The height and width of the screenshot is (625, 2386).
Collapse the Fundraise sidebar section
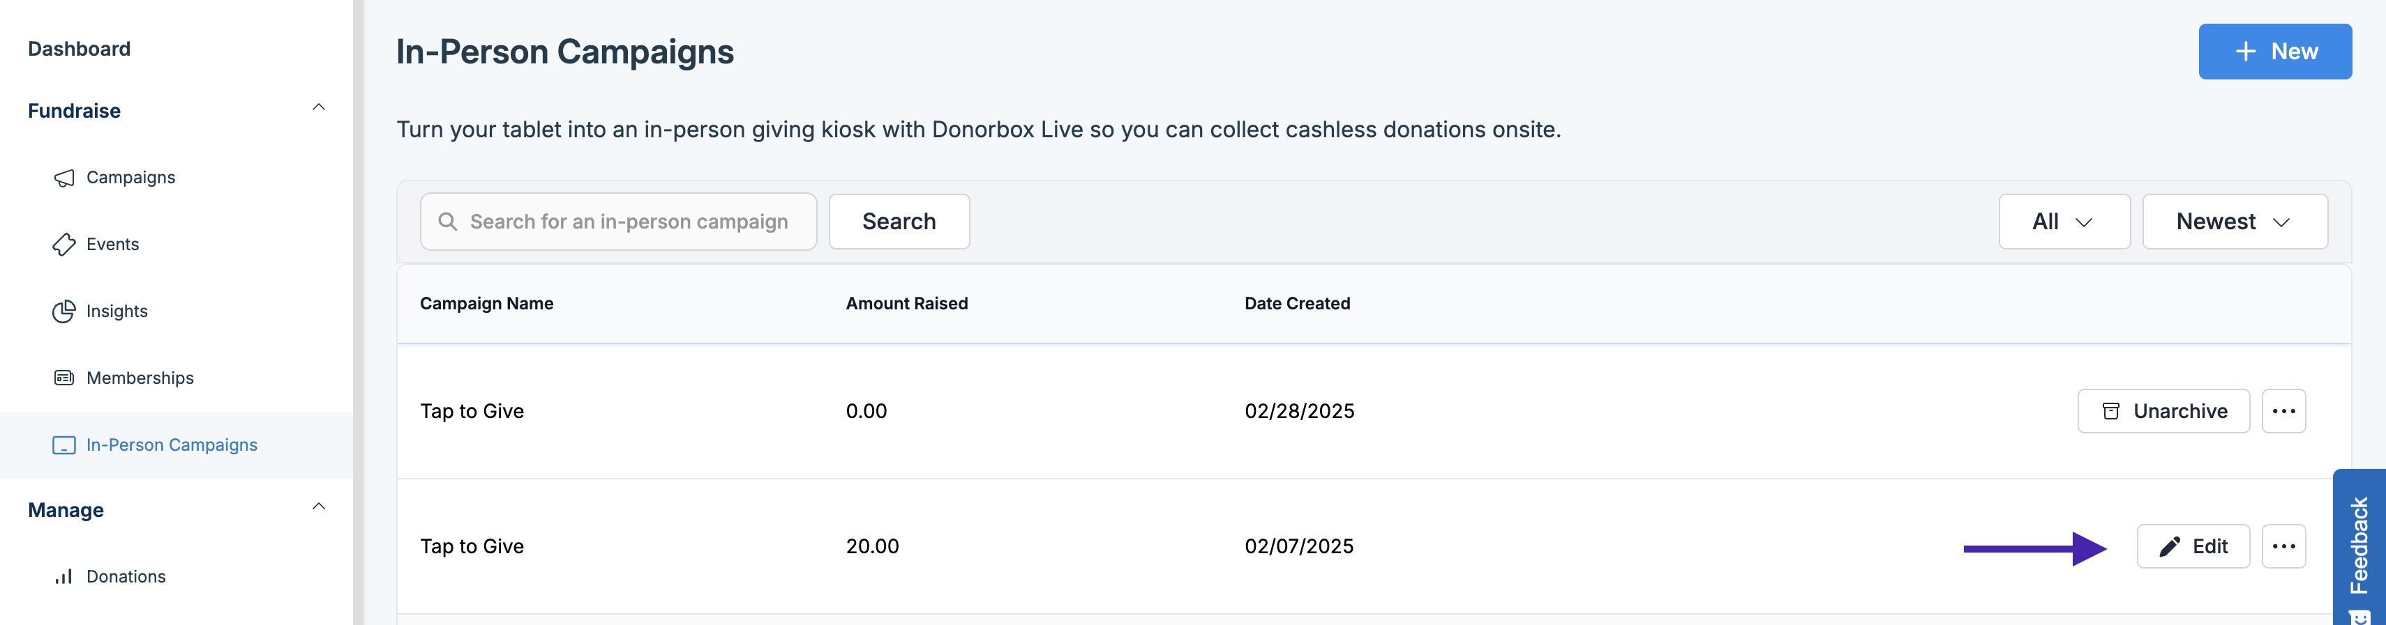pyautogui.click(x=319, y=107)
